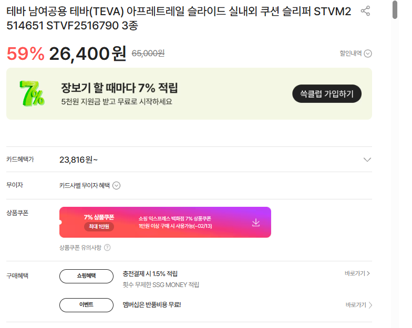Open the 카드사별 무이자 혜택 dropdown
The image size is (412, 328).
click(117, 185)
